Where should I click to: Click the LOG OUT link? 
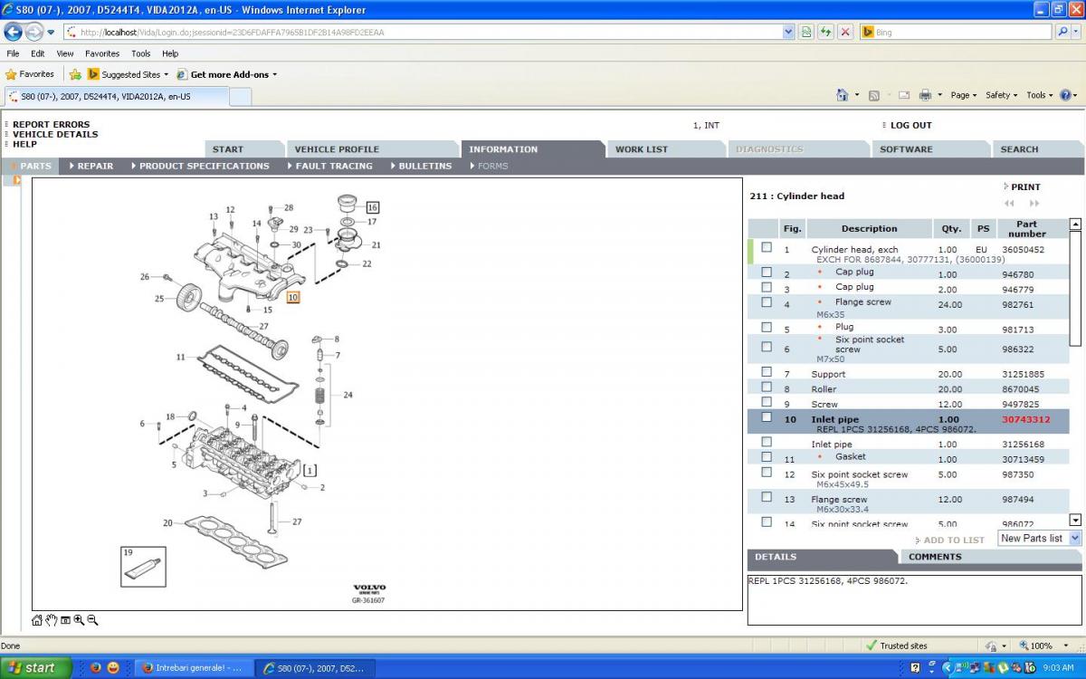point(910,125)
